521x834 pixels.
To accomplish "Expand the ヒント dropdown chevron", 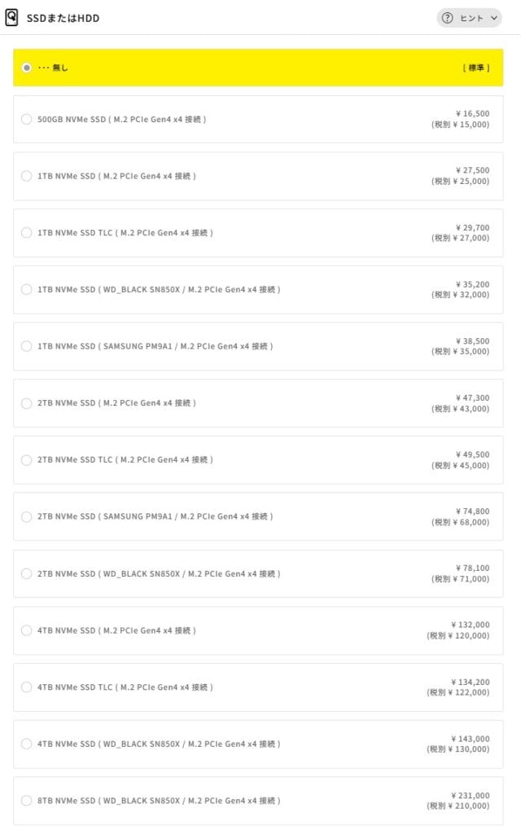I will (494, 18).
